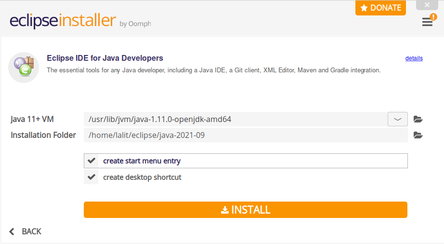Click the back arrow icon
The image size is (444, 244).
point(12,231)
